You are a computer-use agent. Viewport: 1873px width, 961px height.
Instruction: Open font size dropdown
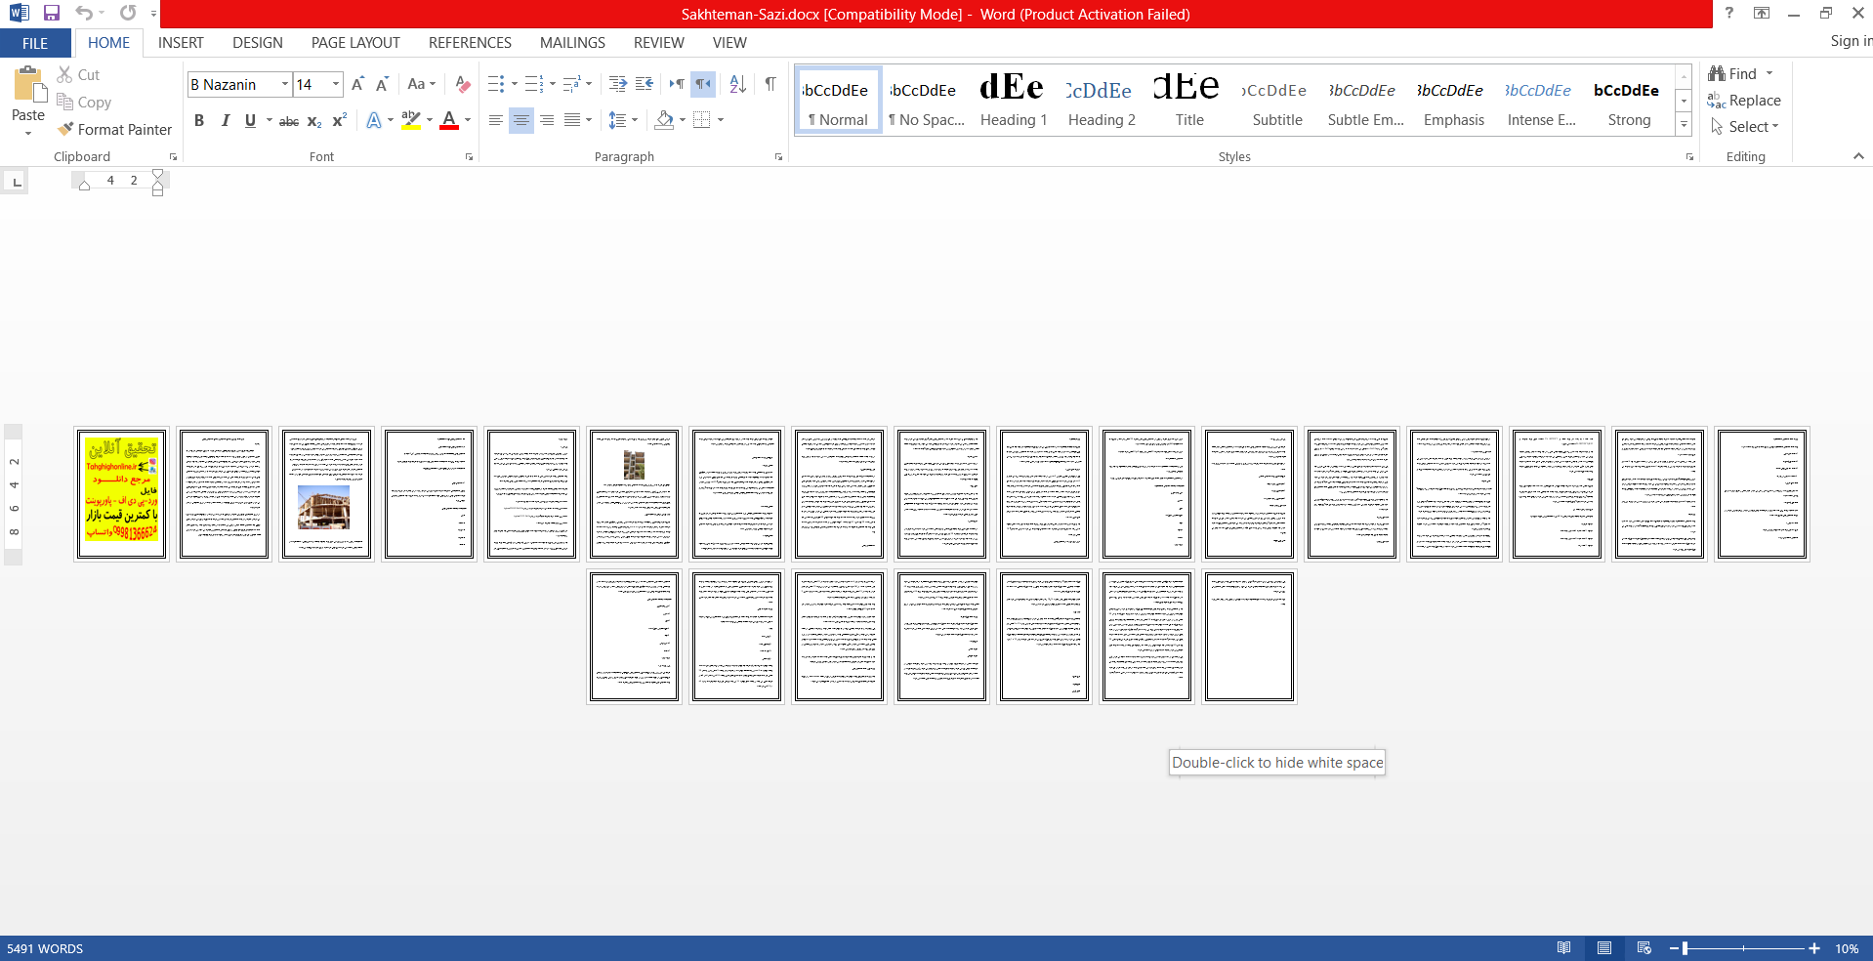336,84
